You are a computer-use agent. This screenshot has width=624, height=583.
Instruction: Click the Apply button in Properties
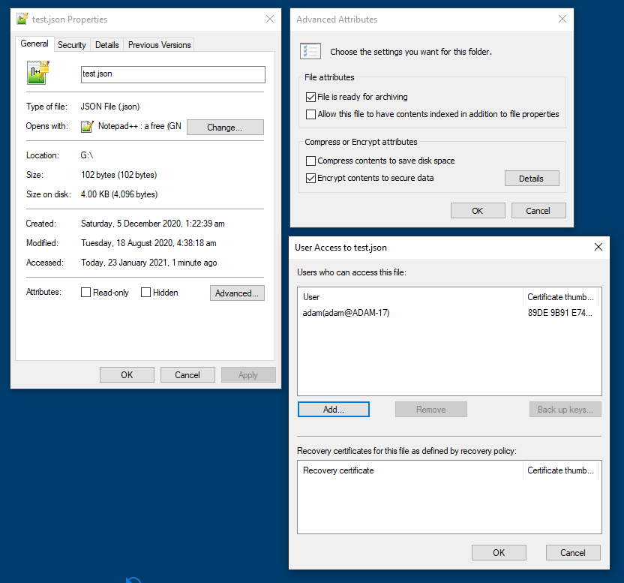coord(248,374)
